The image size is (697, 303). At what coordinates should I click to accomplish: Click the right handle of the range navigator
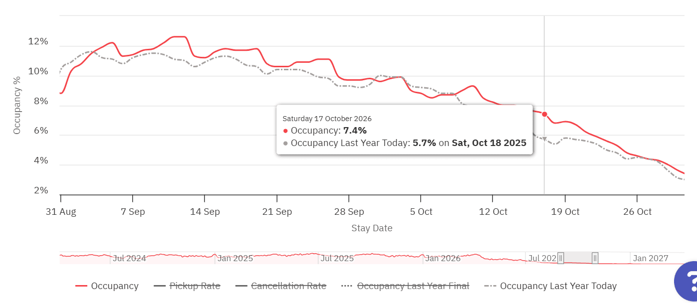(595, 258)
